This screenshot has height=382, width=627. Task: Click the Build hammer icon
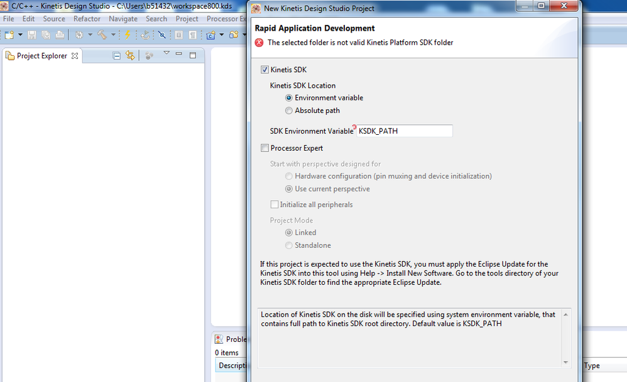pyautogui.click(x=102, y=35)
